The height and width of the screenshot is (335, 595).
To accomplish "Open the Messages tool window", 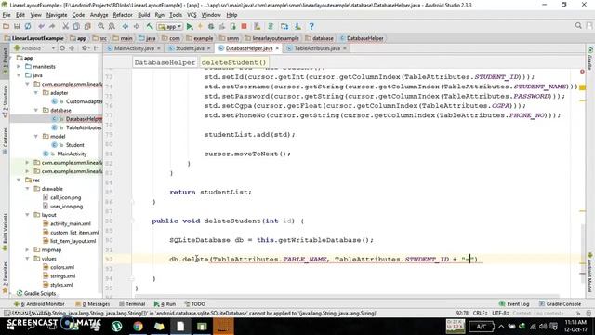I will coord(93,304).
